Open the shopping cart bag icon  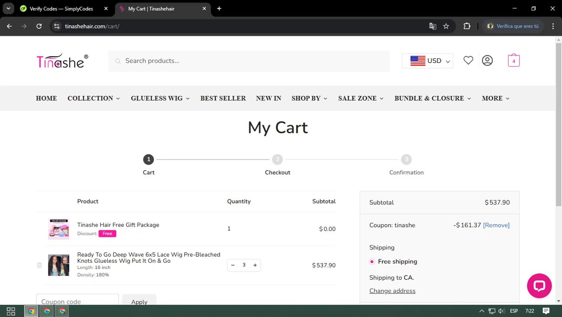(514, 60)
